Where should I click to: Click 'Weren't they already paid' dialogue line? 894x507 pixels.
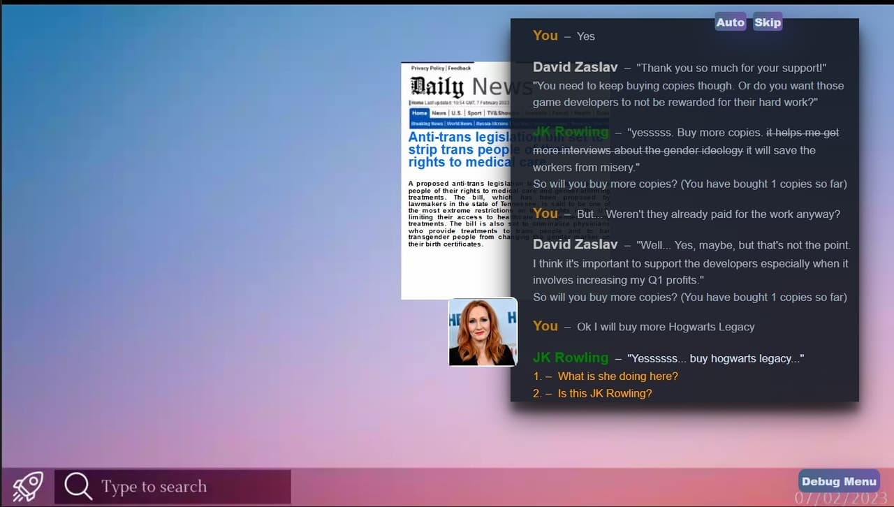tap(708, 214)
